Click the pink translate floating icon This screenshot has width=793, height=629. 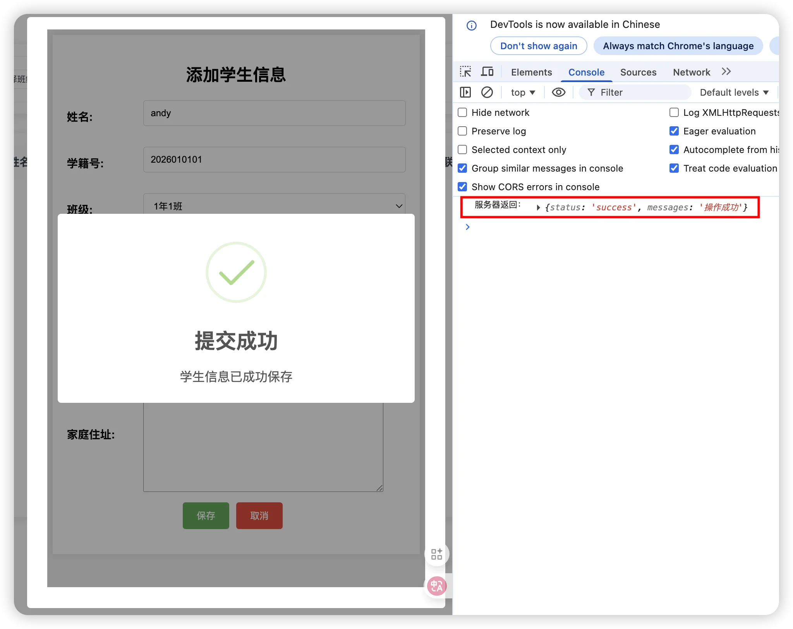(437, 586)
